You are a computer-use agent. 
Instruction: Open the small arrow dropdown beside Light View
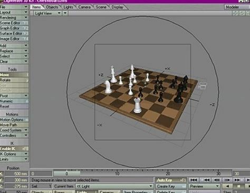pyautogui.click(x=65, y=13)
